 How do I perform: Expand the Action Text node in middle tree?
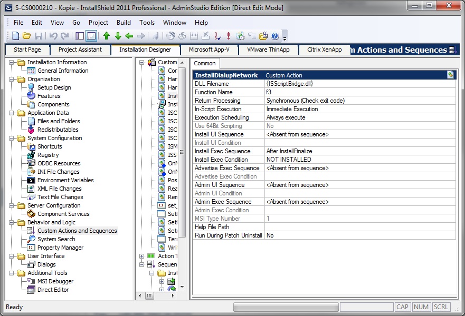pyautogui.click(x=141, y=256)
